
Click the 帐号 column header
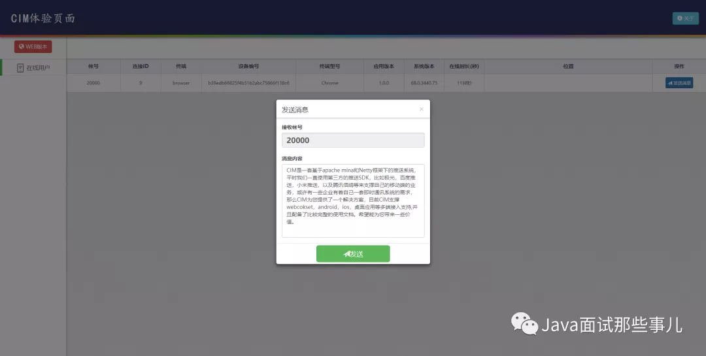tap(93, 66)
